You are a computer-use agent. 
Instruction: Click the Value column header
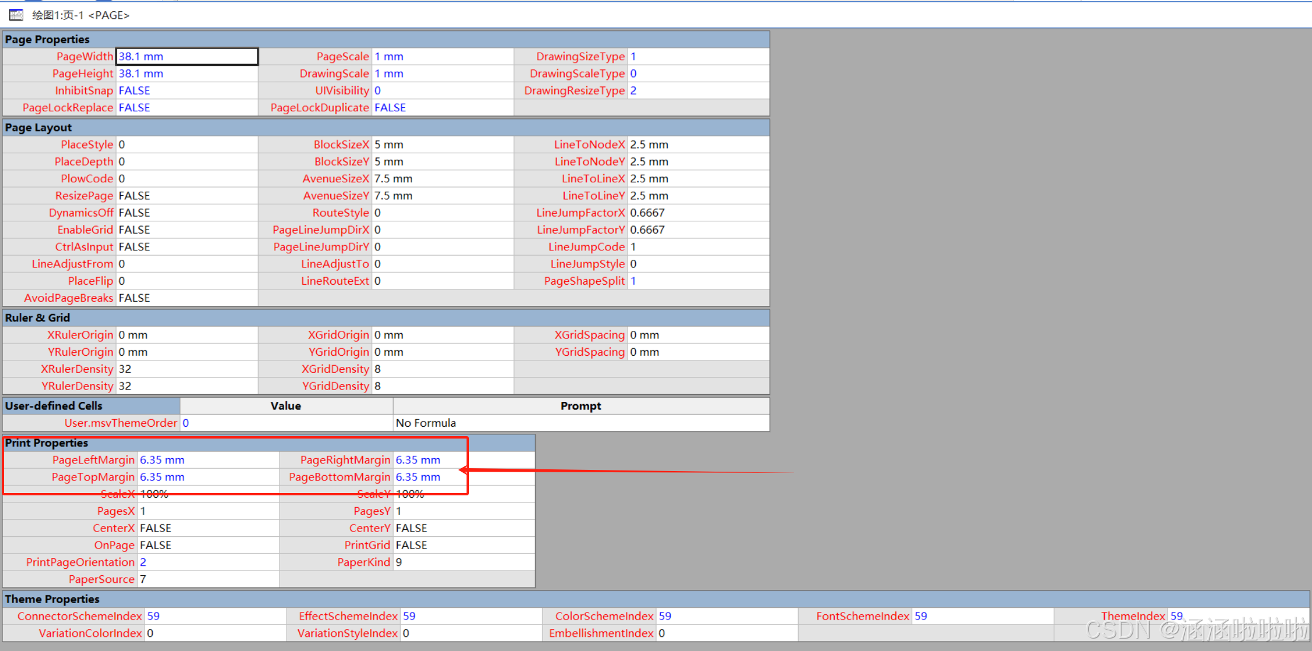pos(286,406)
